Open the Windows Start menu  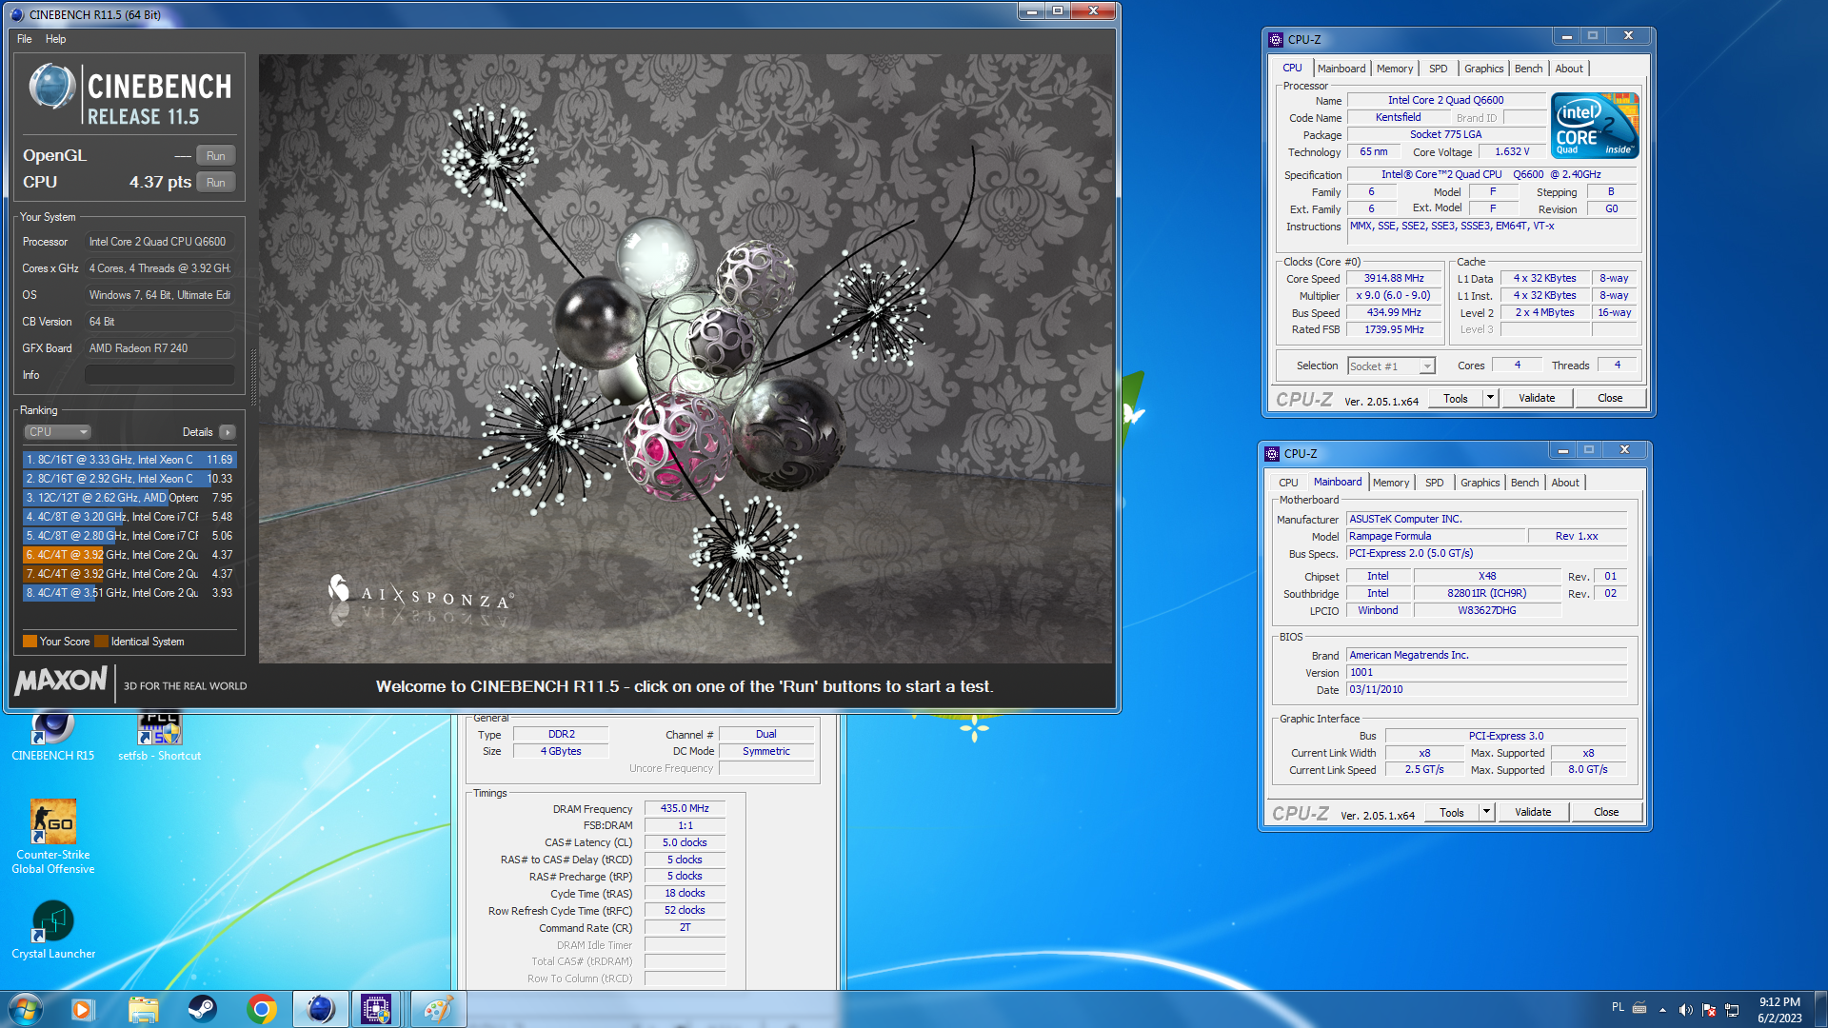coord(26,1009)
